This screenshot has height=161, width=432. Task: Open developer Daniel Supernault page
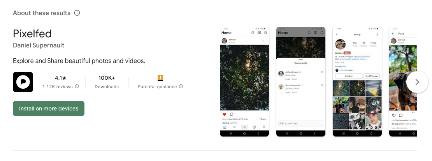39,45
